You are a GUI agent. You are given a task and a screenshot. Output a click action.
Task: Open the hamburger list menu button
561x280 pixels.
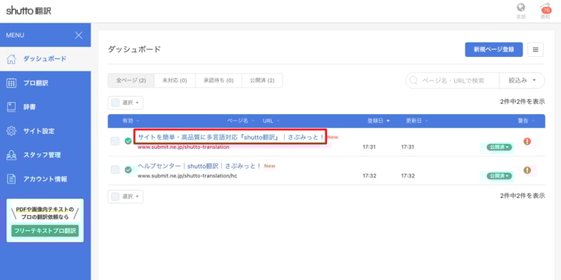tap(535, 50)
